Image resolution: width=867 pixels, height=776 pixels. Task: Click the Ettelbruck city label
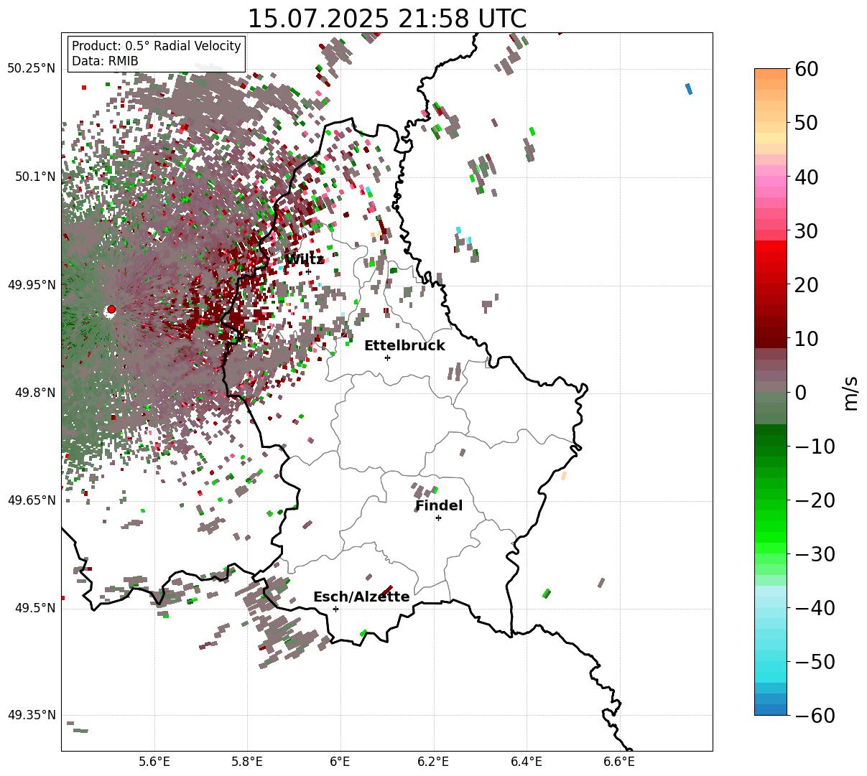(404, 346)
